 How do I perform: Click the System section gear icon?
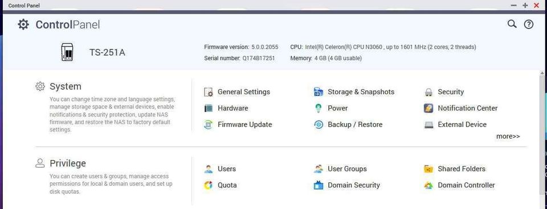(x=40, y=86)
